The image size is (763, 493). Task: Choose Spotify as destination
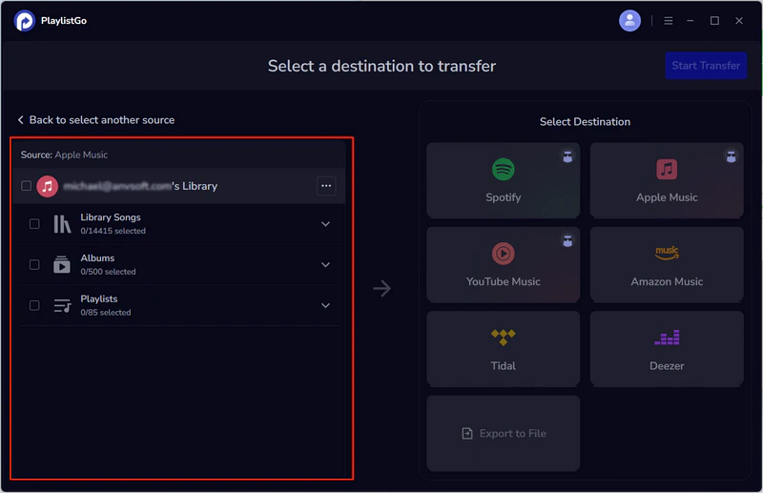point(504,180)
